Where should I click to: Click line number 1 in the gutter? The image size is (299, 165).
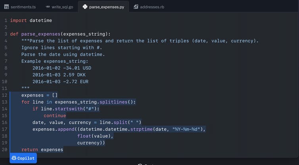click(x=6, y=20)
